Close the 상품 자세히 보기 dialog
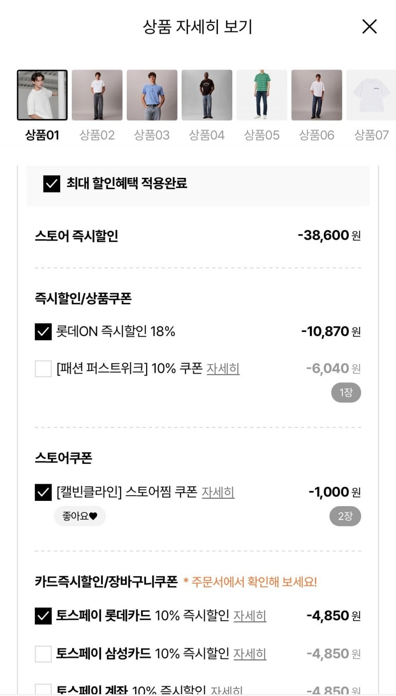 click(x=369, y=26)
